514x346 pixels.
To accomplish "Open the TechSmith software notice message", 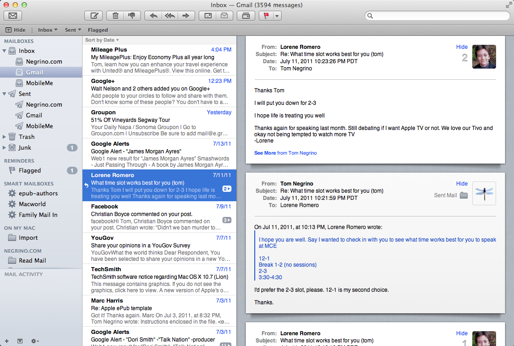I will [159, 280].
